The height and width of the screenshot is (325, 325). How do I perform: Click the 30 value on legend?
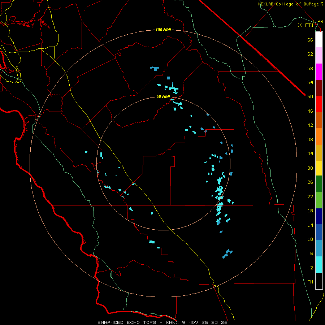(x=310, y=168)
